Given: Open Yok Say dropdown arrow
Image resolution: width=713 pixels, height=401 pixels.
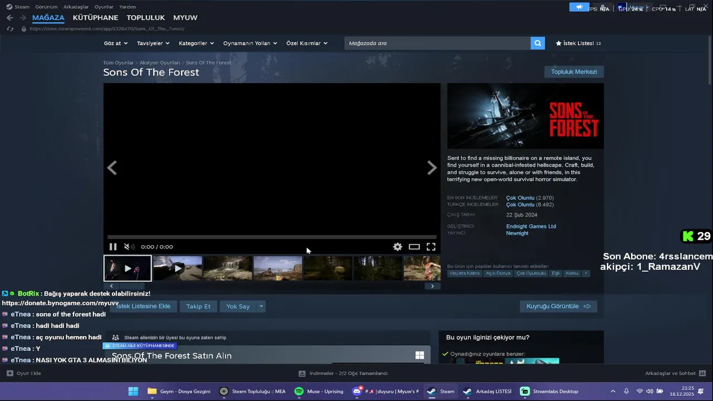Looking at the screenshot, I should 261,306.
